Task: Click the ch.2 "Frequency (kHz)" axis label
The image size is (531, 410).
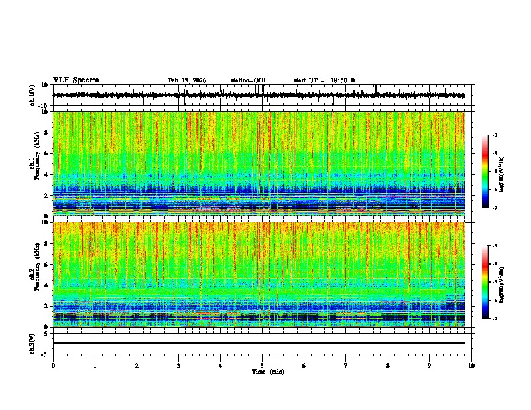Action: tap(37, 267)
